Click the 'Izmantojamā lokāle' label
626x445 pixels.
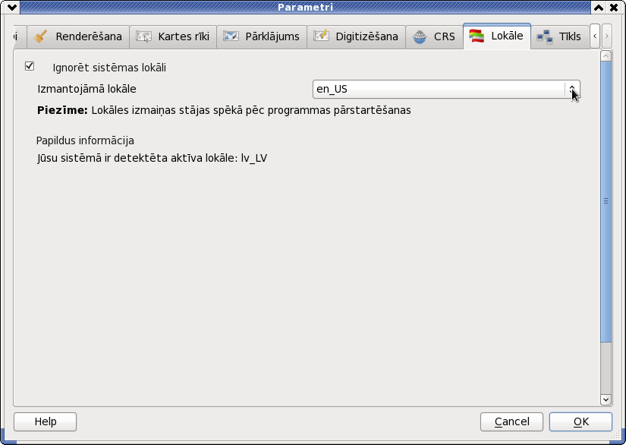[x=87, y=89]
